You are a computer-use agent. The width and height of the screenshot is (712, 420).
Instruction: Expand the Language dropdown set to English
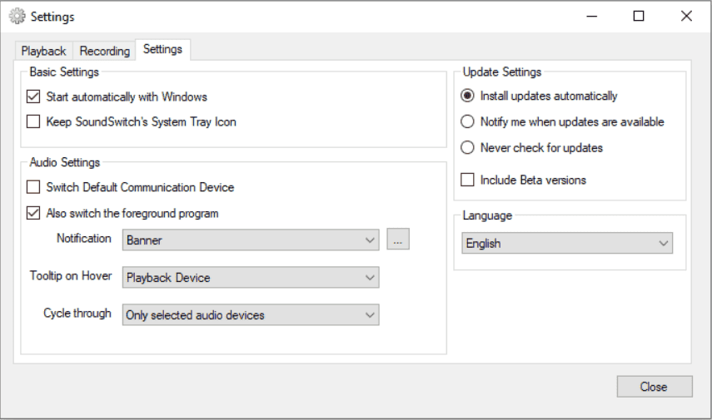tap(567, 244)
